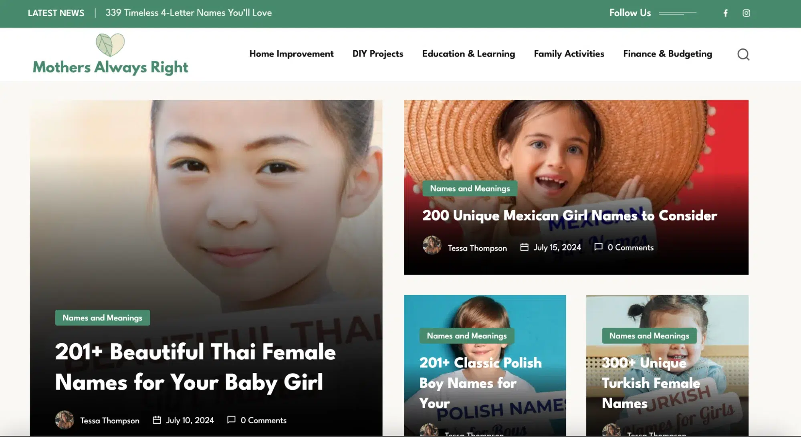Click calendar icon beside July 15, 2024
This screenshot has height=437, width=801.
[524, 247]
